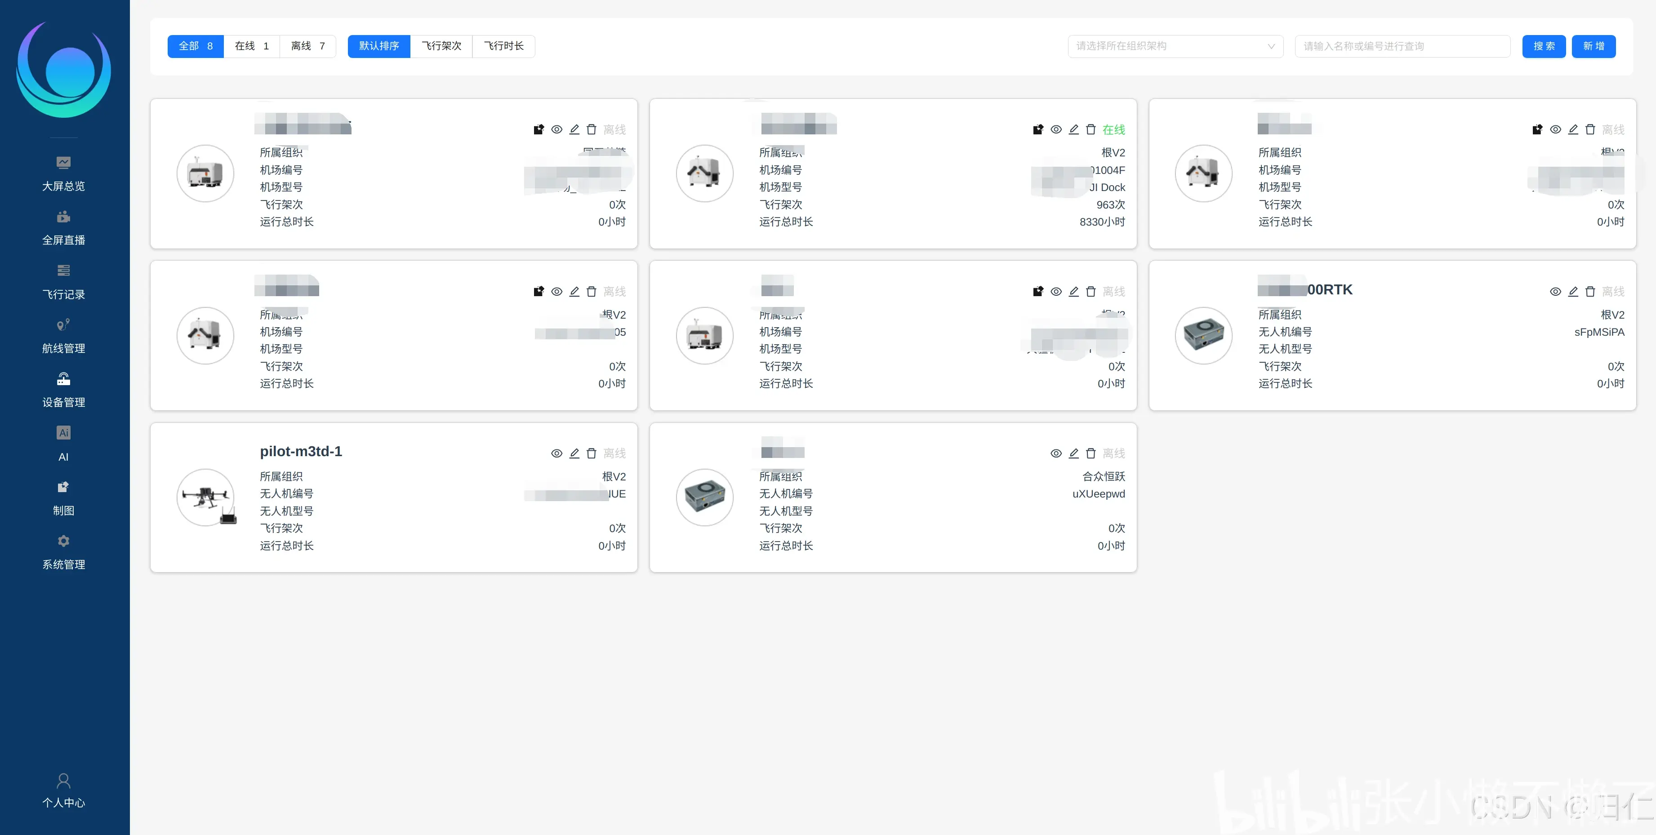
Task: View details of pilot-m3td-1
Action: (x=556, y=453)
